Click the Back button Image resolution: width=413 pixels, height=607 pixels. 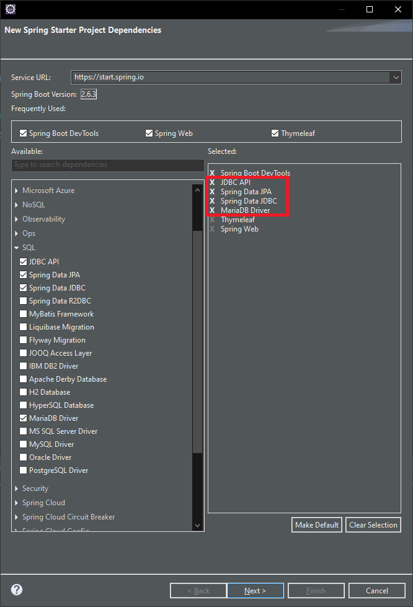point(198,591)
